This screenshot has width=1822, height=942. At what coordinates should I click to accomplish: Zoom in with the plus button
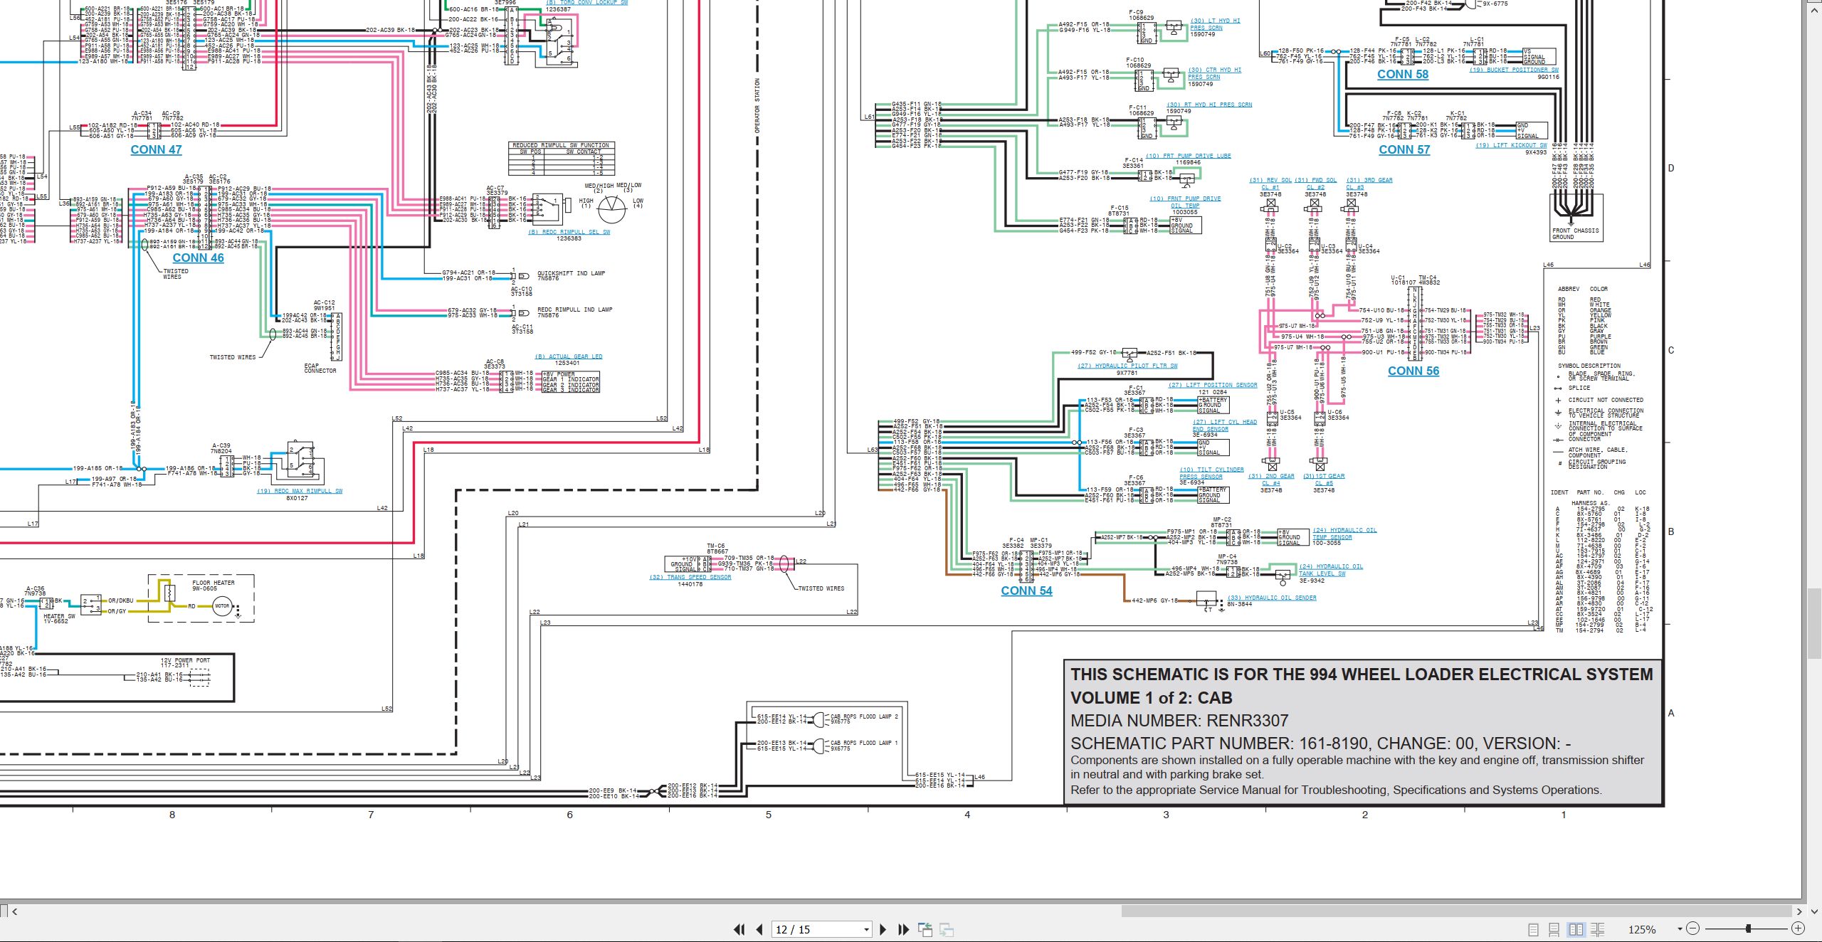1798,928
